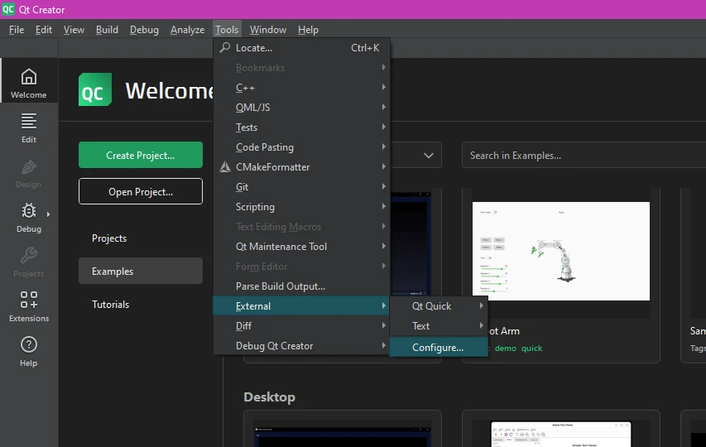706x447 pixels.
Task: Expand the Tests submenu
Action: 301,127
